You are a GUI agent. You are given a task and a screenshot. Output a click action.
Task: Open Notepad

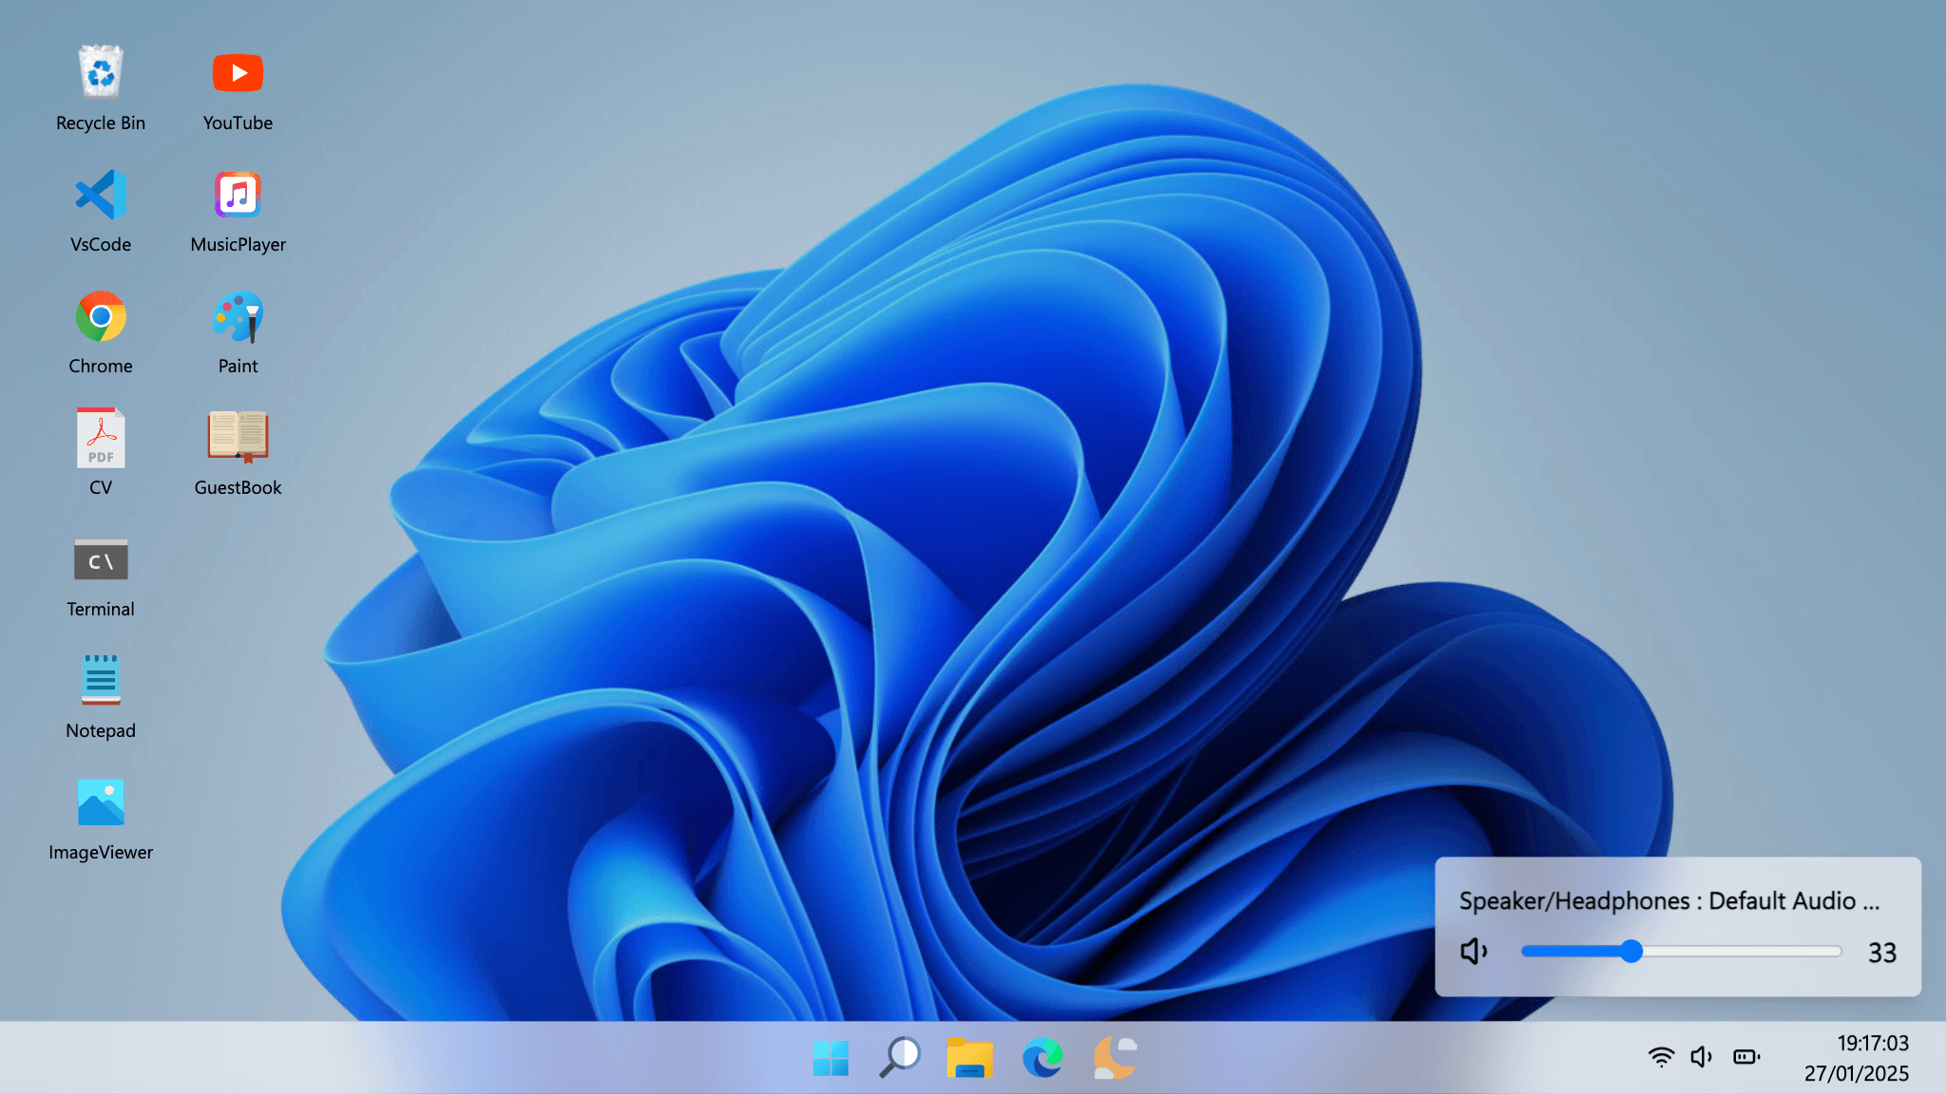[100, 681]
